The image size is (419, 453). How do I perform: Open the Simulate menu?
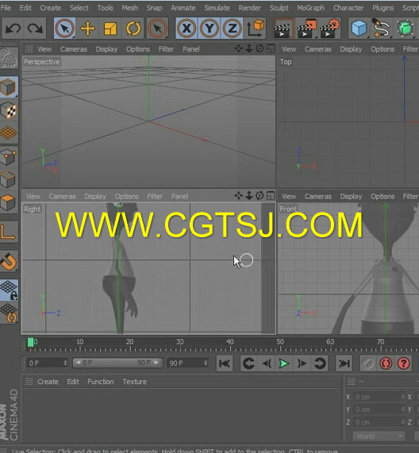pyautogui.click(x=217, y=8)
